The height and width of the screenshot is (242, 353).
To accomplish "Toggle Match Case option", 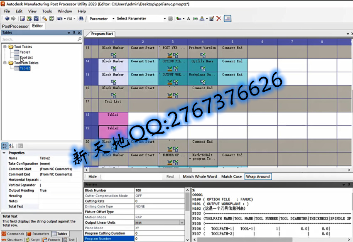I will [x=231, y=176].
